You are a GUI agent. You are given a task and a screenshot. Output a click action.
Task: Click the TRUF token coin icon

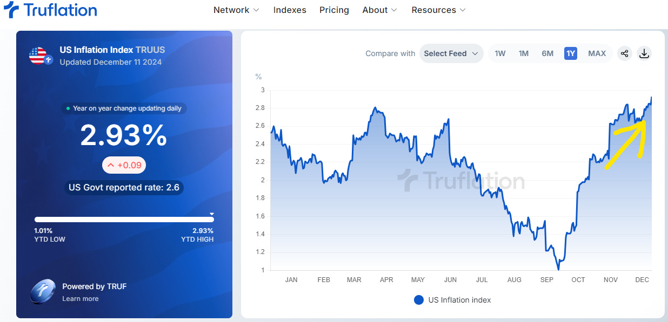point(43,292)
